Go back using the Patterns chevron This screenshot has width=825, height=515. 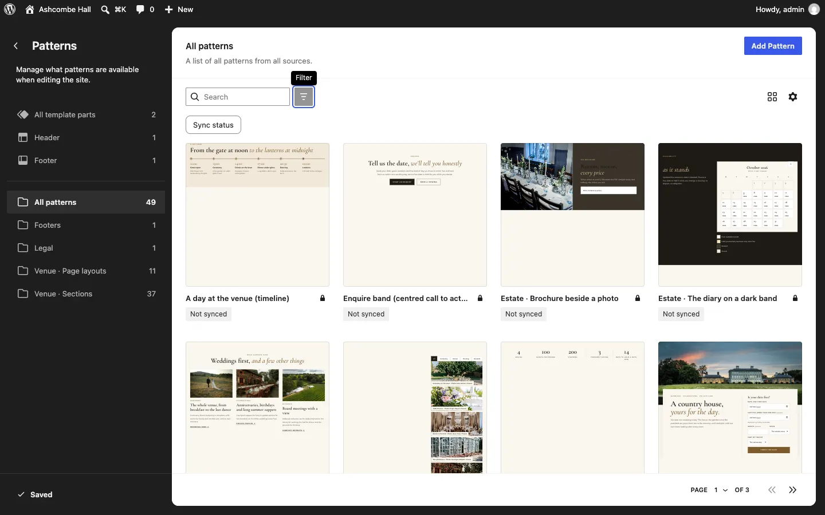pos(16,46)
